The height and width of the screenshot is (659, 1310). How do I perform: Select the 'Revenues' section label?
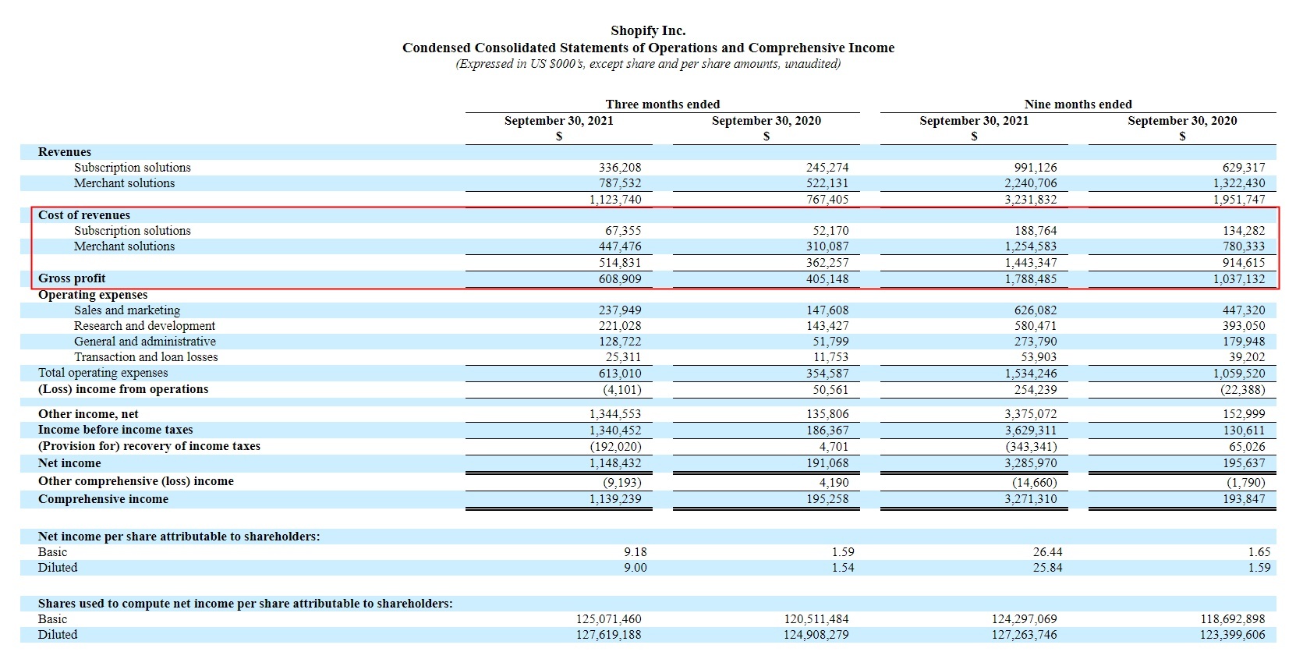pyautogui.click(x=65, y=152)
